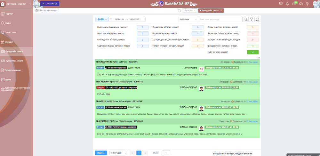The width and height of the screenshot is (320, 156).
Task: Click the sort icon above the list
Action: [x=259, y=58]
